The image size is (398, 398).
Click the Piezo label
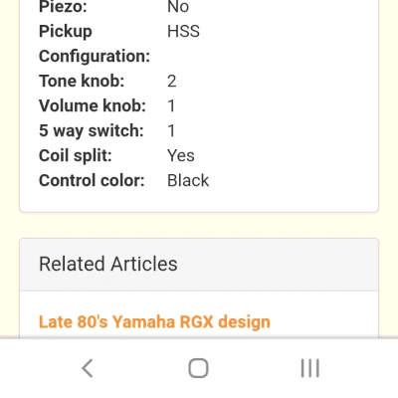(63, 7)
